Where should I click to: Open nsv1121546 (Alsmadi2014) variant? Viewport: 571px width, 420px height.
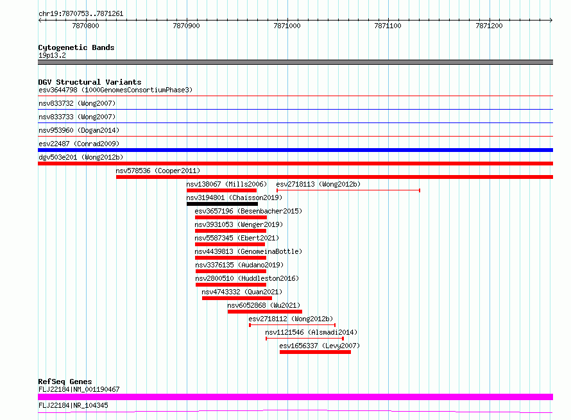(x=311, y=332)
